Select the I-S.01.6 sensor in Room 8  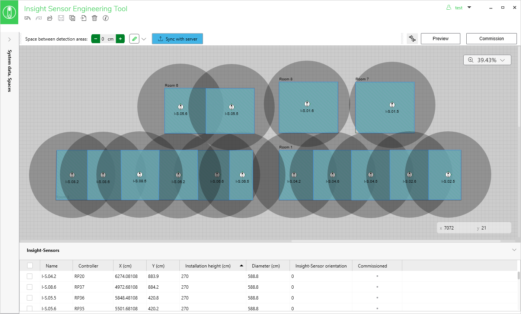click(307, 104)
